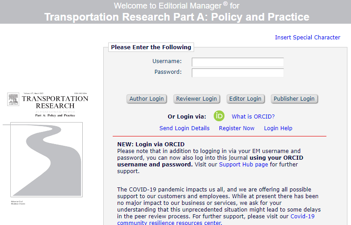This screenshot has width=351, height=225.
Task: Click the Password label text
Action: point(168,72)
